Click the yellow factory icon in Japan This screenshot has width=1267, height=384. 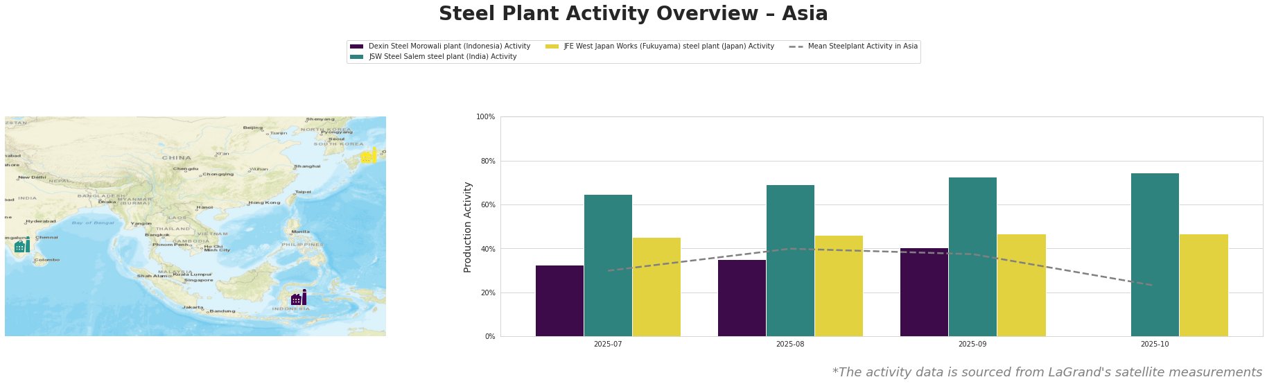tap(369, 155)
